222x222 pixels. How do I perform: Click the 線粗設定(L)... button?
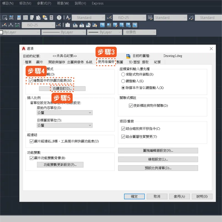click(158, 159)
